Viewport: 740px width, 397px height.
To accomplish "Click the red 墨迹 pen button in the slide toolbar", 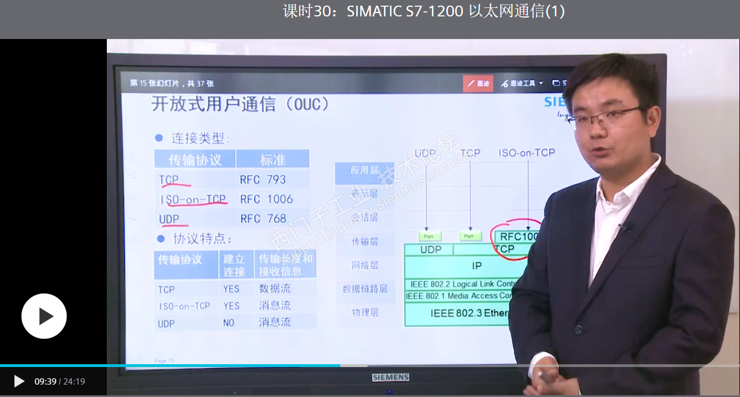I will pos(478,83).
